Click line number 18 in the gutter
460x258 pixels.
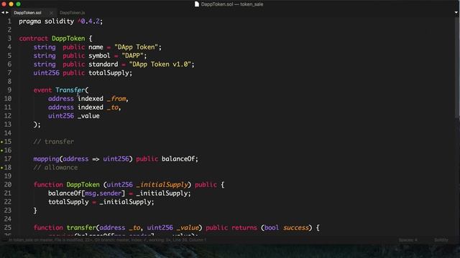8,167
